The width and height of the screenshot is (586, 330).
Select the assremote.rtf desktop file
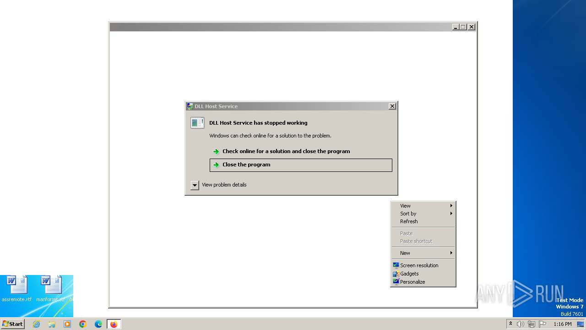pyautogui.click(x=17, y=289)
